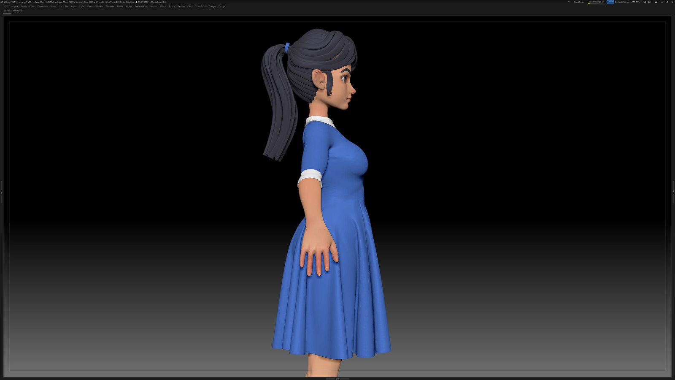Open the Layer menu

(x=74, y=6)
